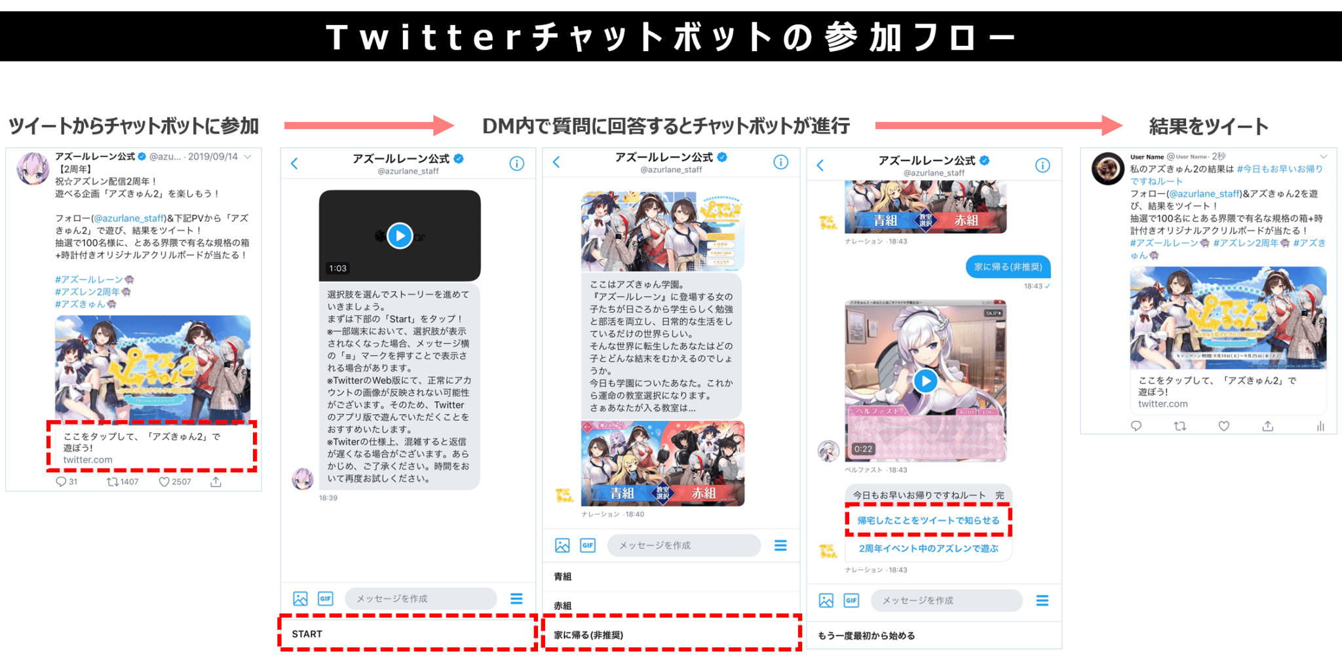View analytics icon on User Name tweet
The height and width of the screenshot is (667, 1342).
(1320, 426)
